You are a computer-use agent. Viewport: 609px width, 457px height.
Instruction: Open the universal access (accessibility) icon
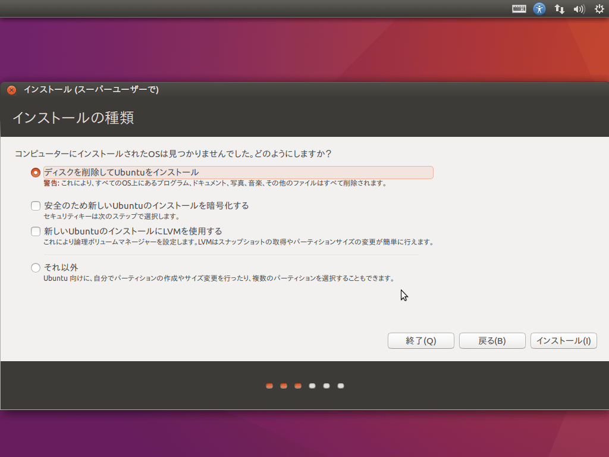(x=539, y=8)
